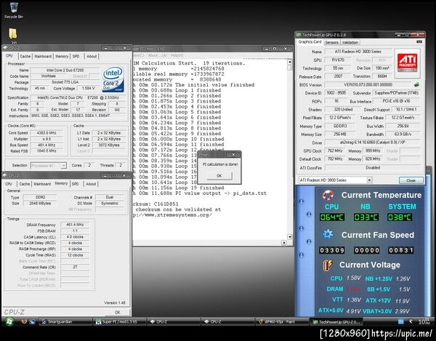Click OK in the PI calculation done dialog
Viewport: 436px width, 341px height.
coord(219,176)
